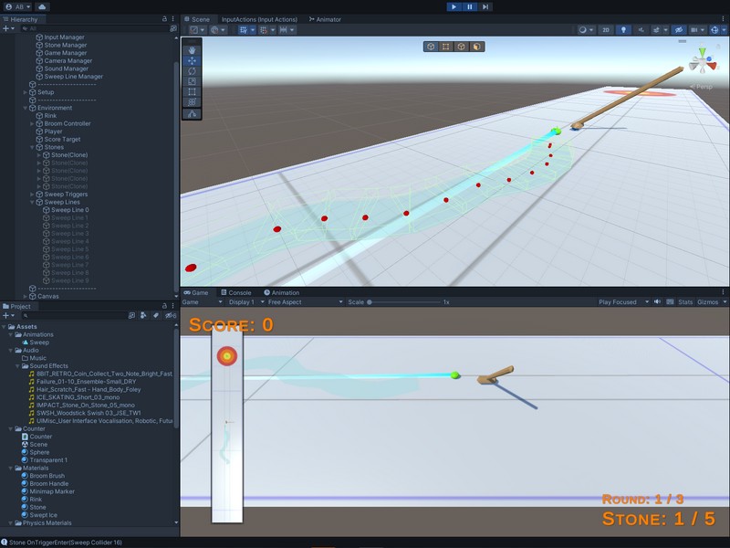Switch to the Game tab
The image size is (730, 548).
[196, 292]
